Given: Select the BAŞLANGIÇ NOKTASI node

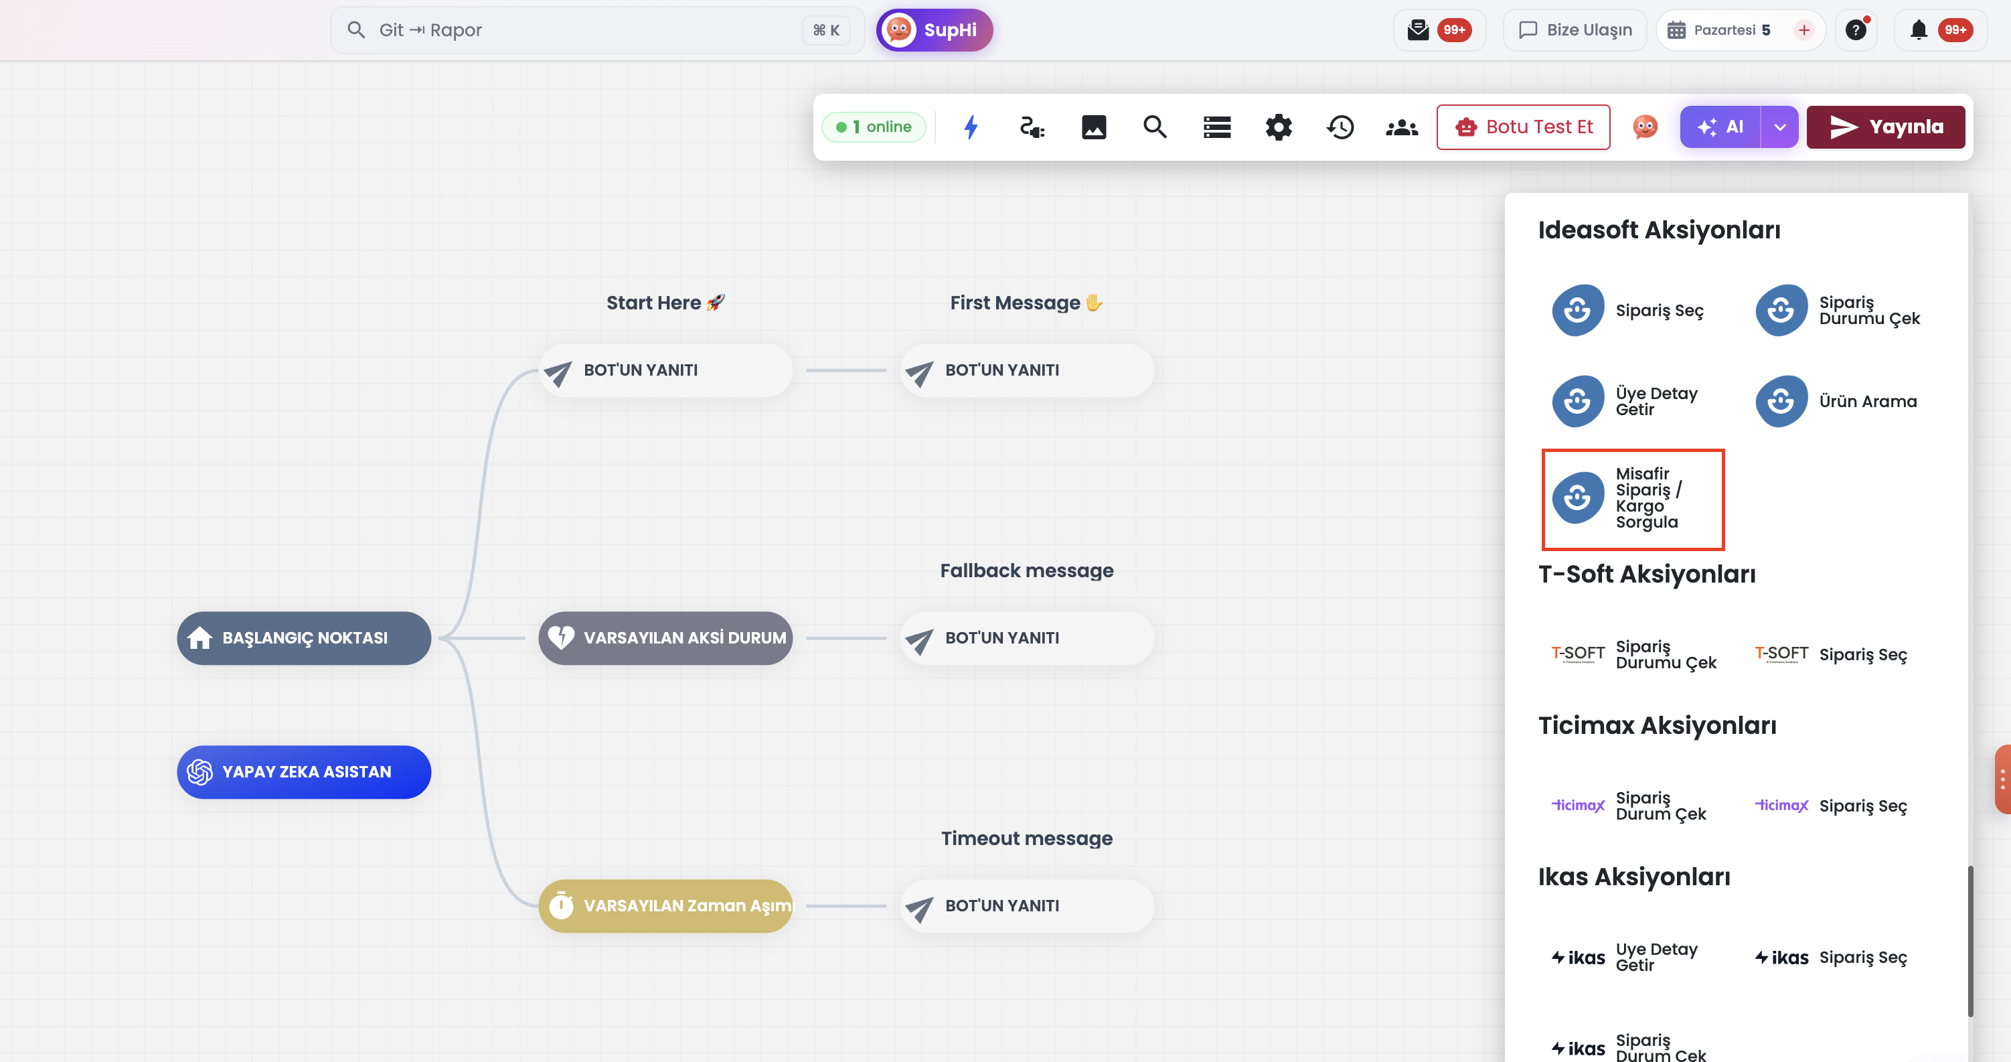Looking at the screenshot, I should pyautogui.click(x=304, y=638).
